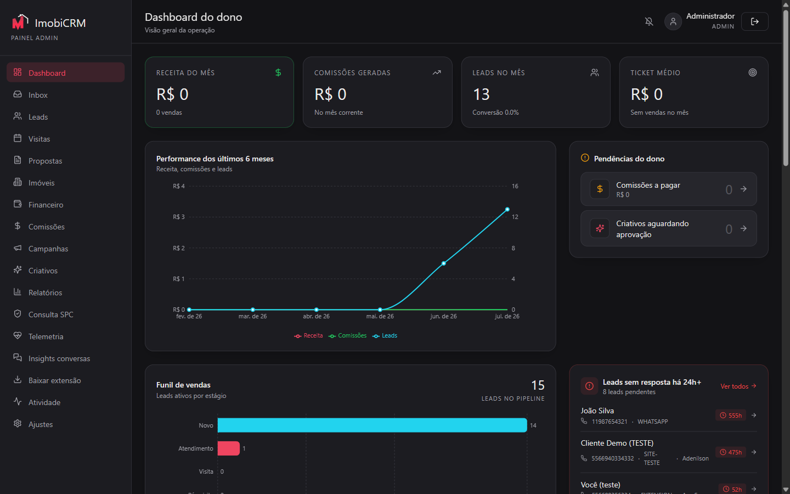Click the Ver todos link
This screenshot has width=790, height=494.
click(x=738, y=386)
